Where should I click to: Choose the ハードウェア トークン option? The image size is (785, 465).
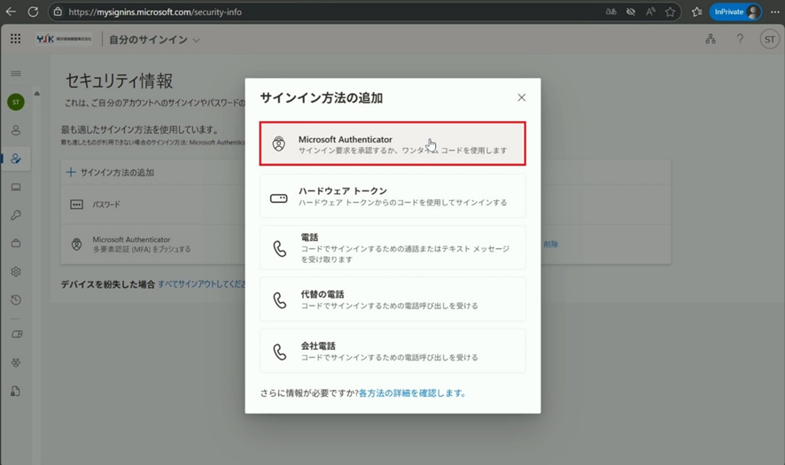[392, 197]
